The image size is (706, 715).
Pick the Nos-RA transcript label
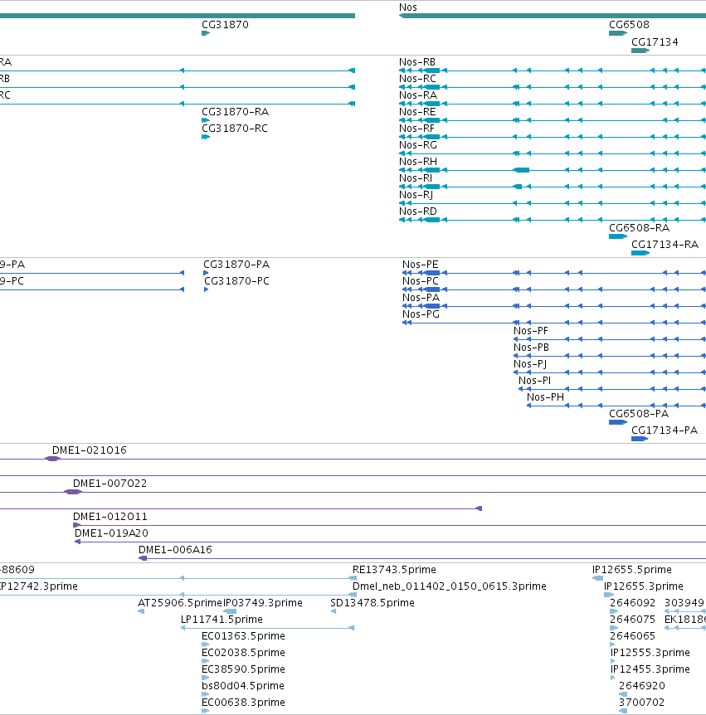tap(418, 95)
